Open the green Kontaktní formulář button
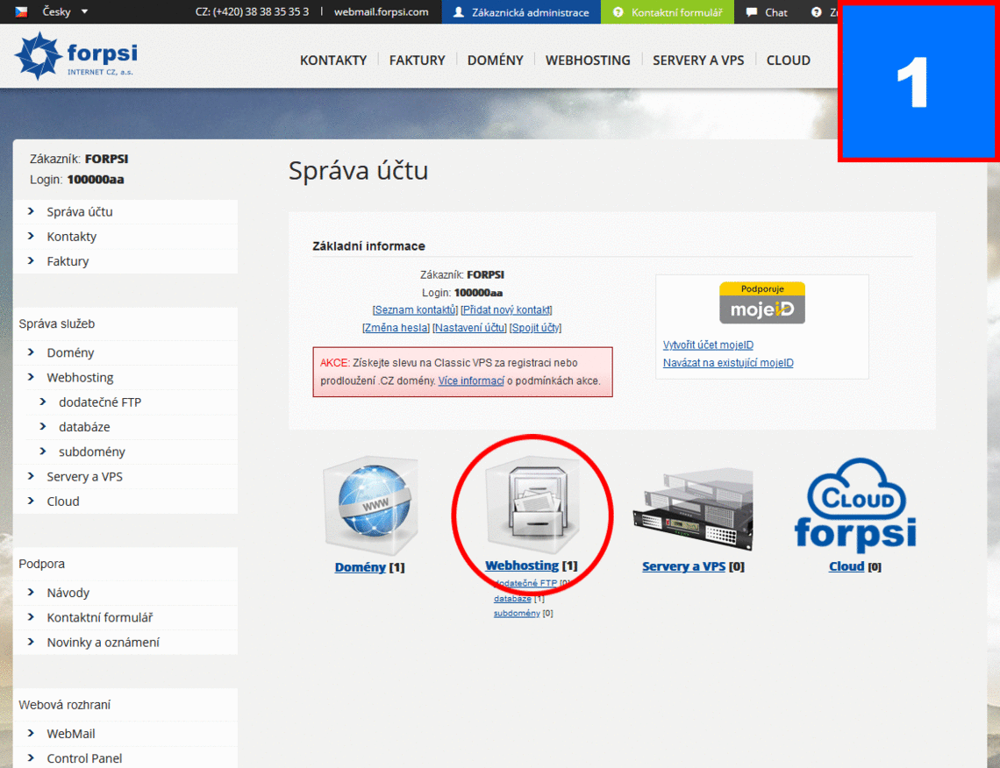1000x768 pixels. (x=667, y=12)
